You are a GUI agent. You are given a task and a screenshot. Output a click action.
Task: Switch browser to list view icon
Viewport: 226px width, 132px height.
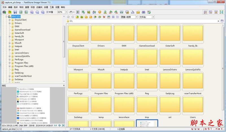[x=113, y=17]
